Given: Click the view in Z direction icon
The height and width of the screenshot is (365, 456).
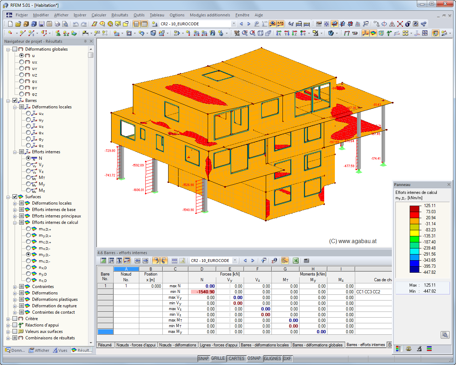Looking at the screenshot, I should click(x=295, y=33).
